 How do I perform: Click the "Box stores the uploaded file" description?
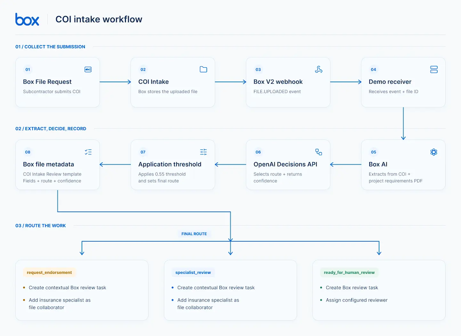tap(168, 91)
